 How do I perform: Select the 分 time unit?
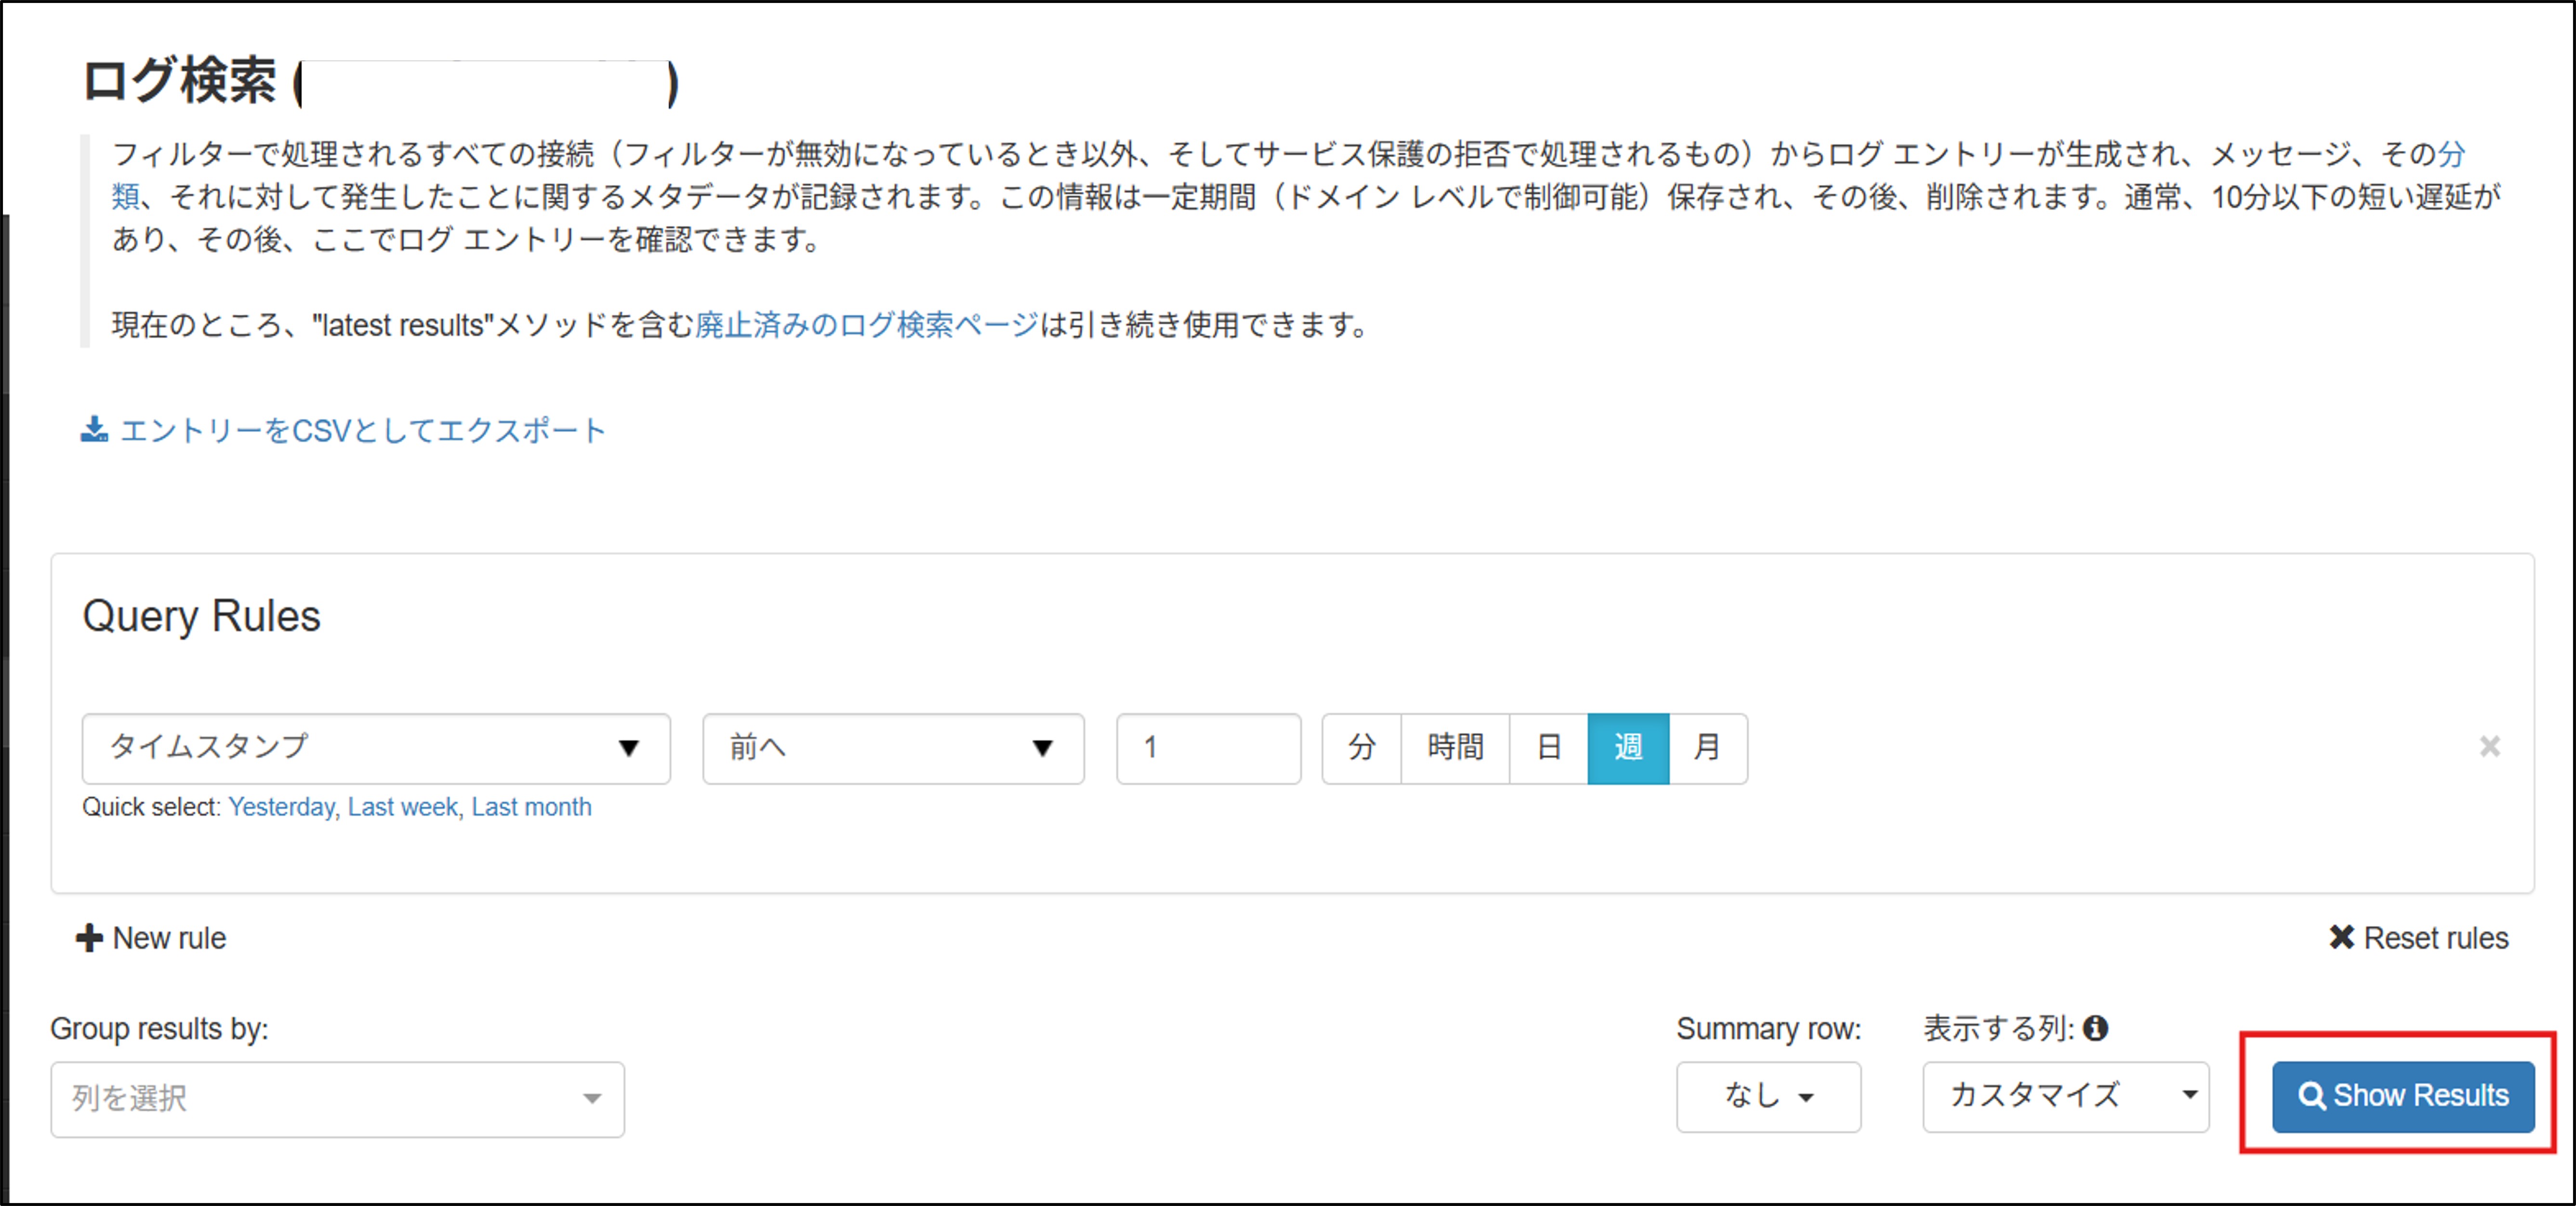(1361, 748)
